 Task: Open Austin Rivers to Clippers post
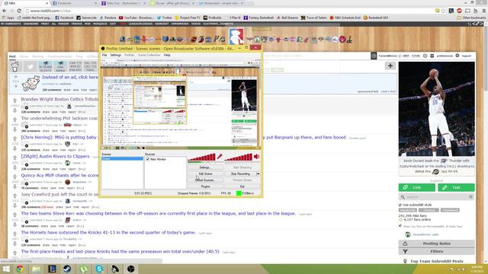click(x=55, y=156)
